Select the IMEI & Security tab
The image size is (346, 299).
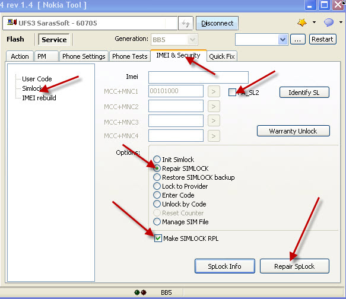pyautogui.click(x=178, y=55)
